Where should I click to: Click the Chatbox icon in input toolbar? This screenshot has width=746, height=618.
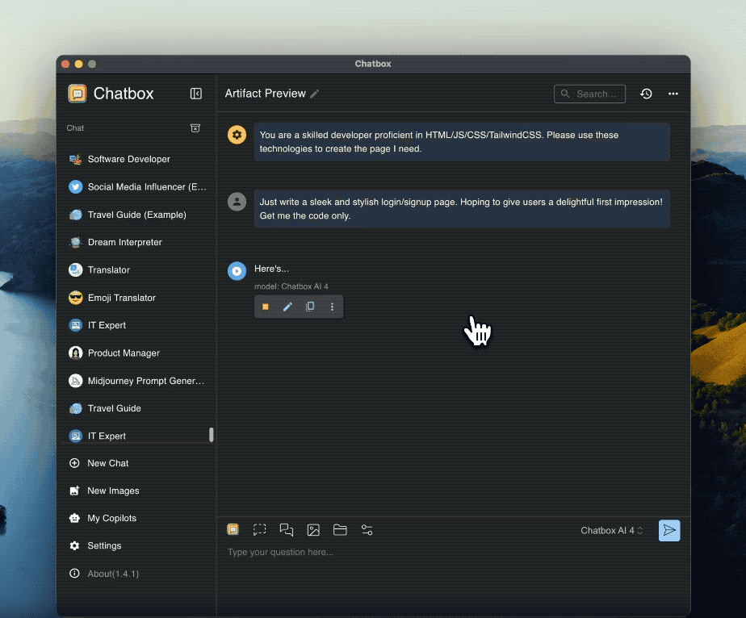[233, 529]
